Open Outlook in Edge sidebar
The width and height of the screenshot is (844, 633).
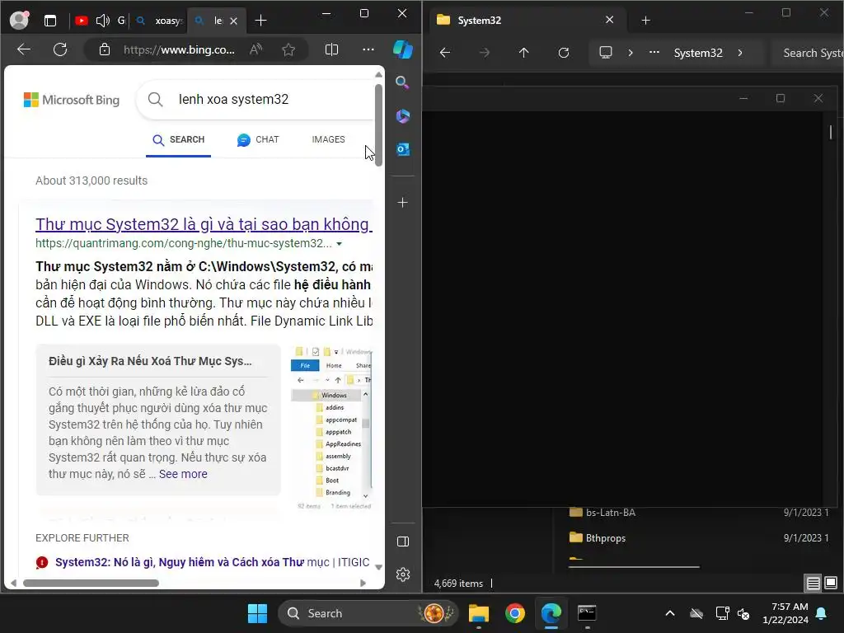pos(402,149)
